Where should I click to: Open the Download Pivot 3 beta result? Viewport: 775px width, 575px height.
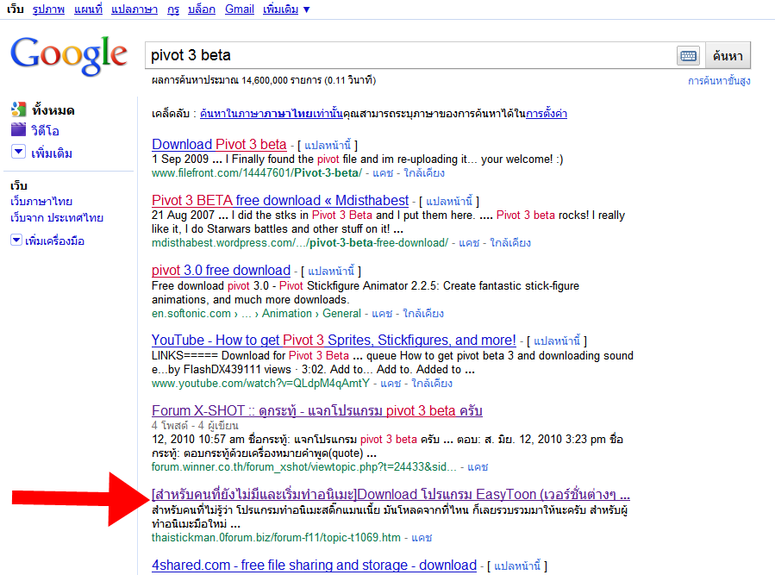(x=219, y=144)
